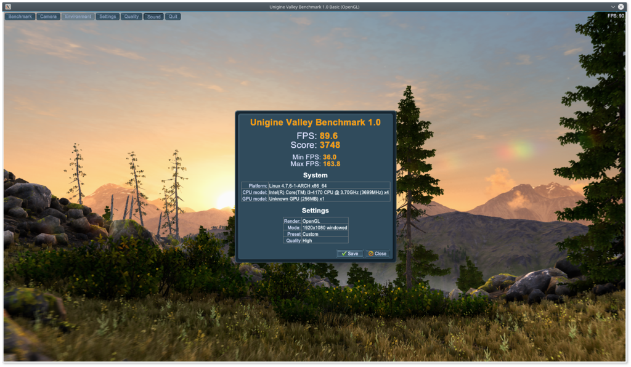The height and width of the screenshot is (367, 631).
Task: Click the Unigine Valley Benchmark 1.0 heading
Action: coord(315,123)
